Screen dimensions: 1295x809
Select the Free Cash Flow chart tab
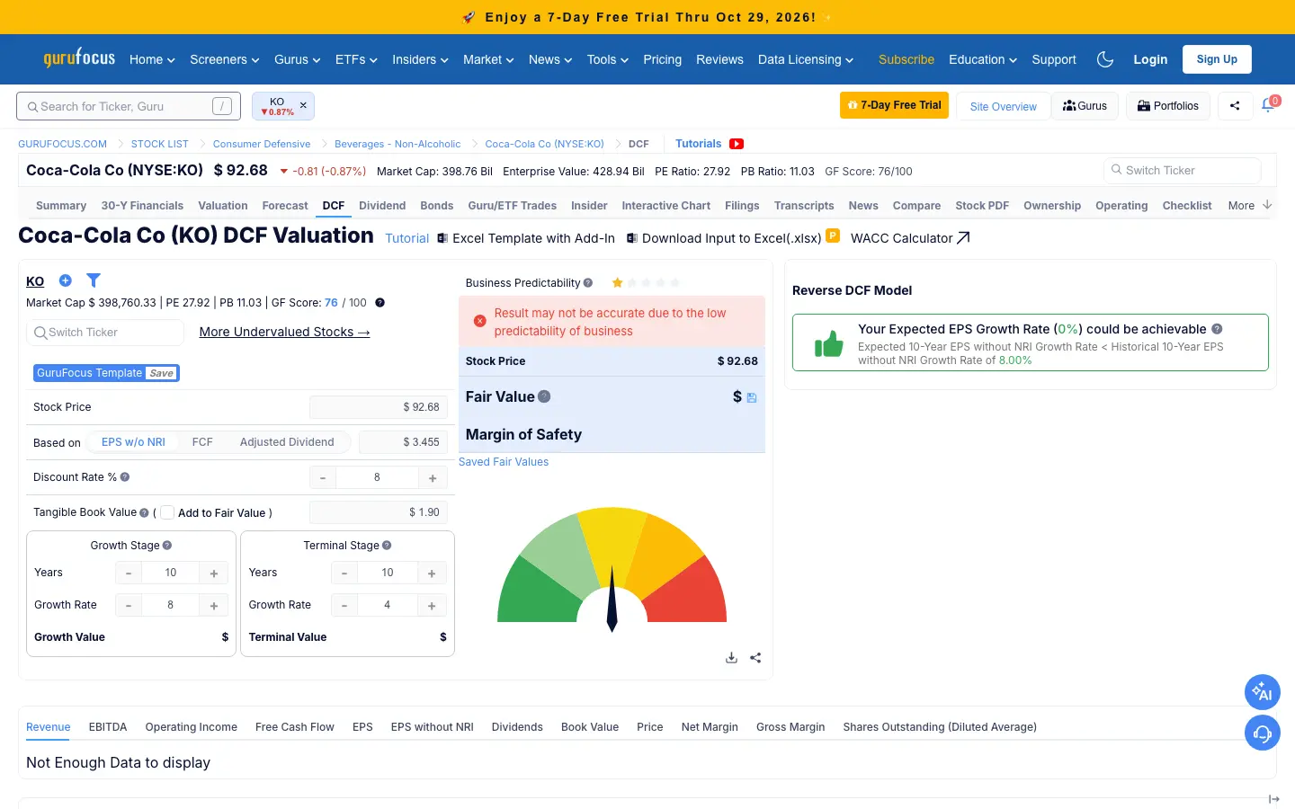[295, 727]
